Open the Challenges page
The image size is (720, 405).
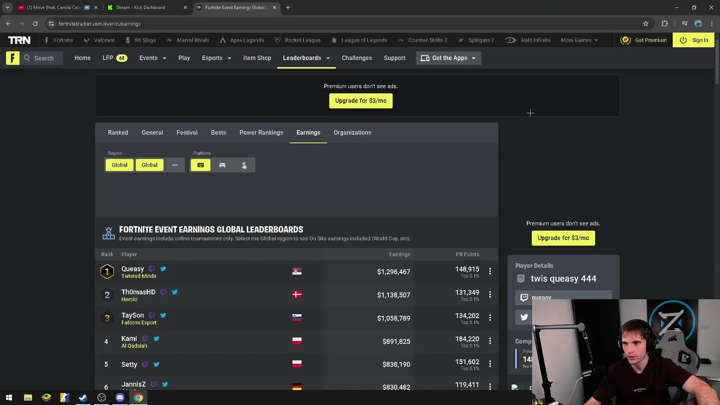(357, 58)
